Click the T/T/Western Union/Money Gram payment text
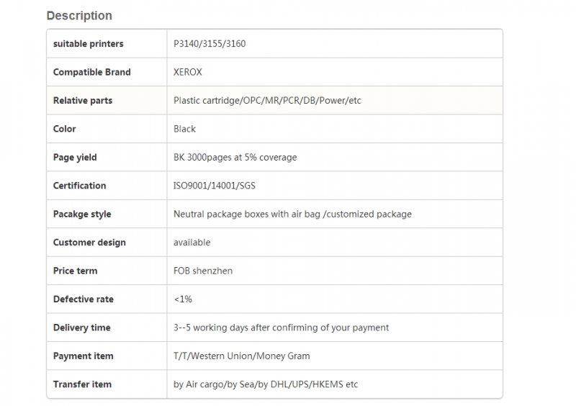The image size is (576, 406). coord(241,356)
